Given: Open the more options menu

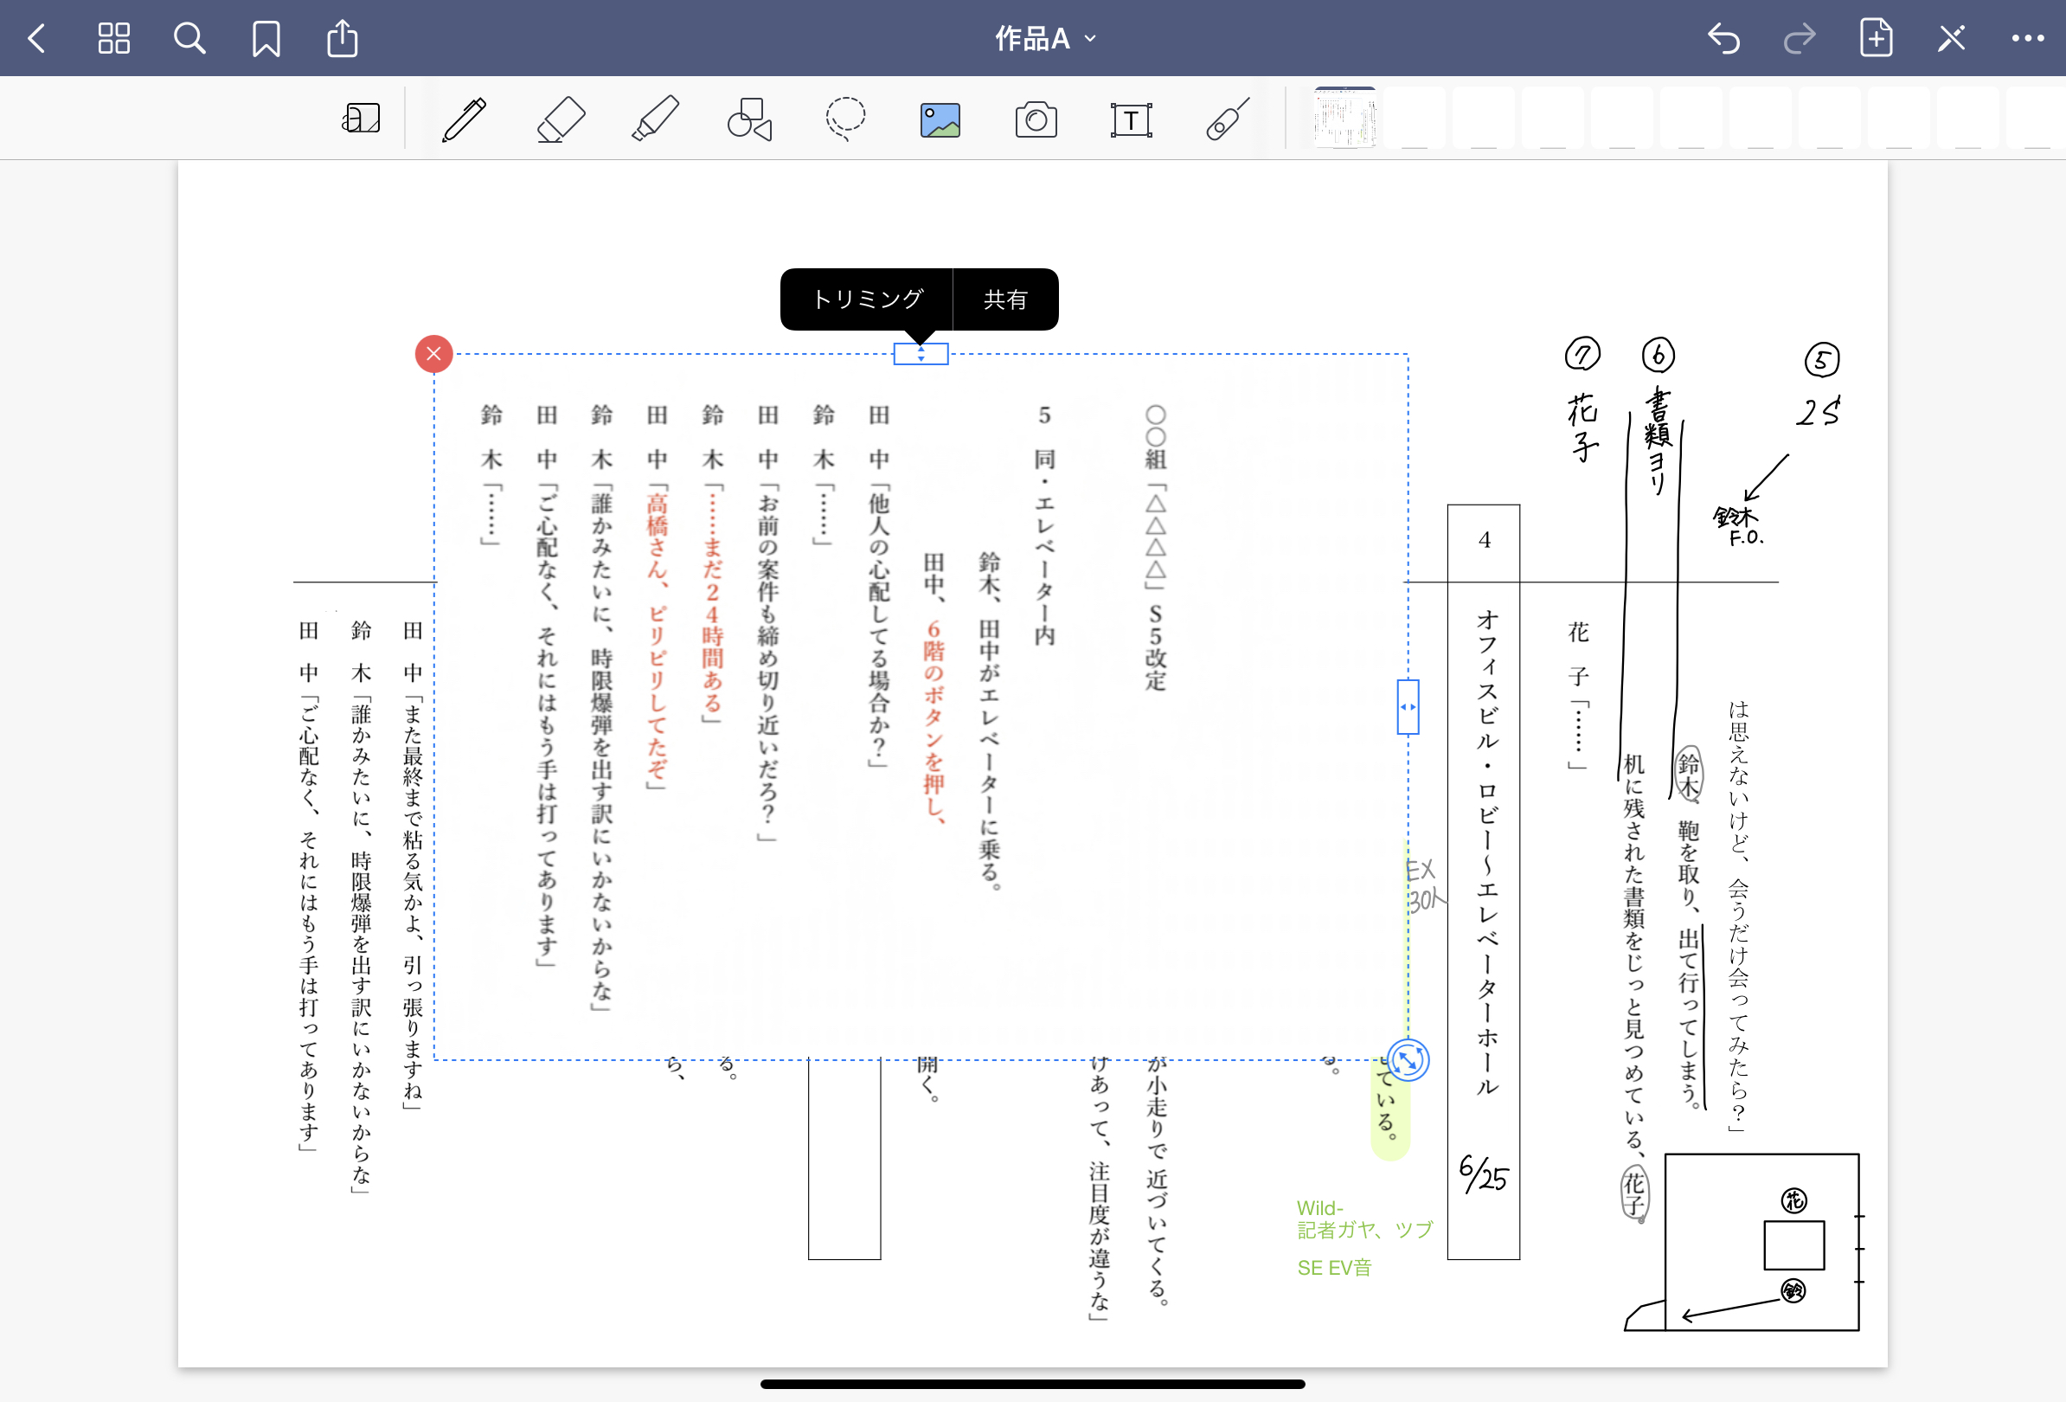Looking at the screenshot, I should 2028,38.
